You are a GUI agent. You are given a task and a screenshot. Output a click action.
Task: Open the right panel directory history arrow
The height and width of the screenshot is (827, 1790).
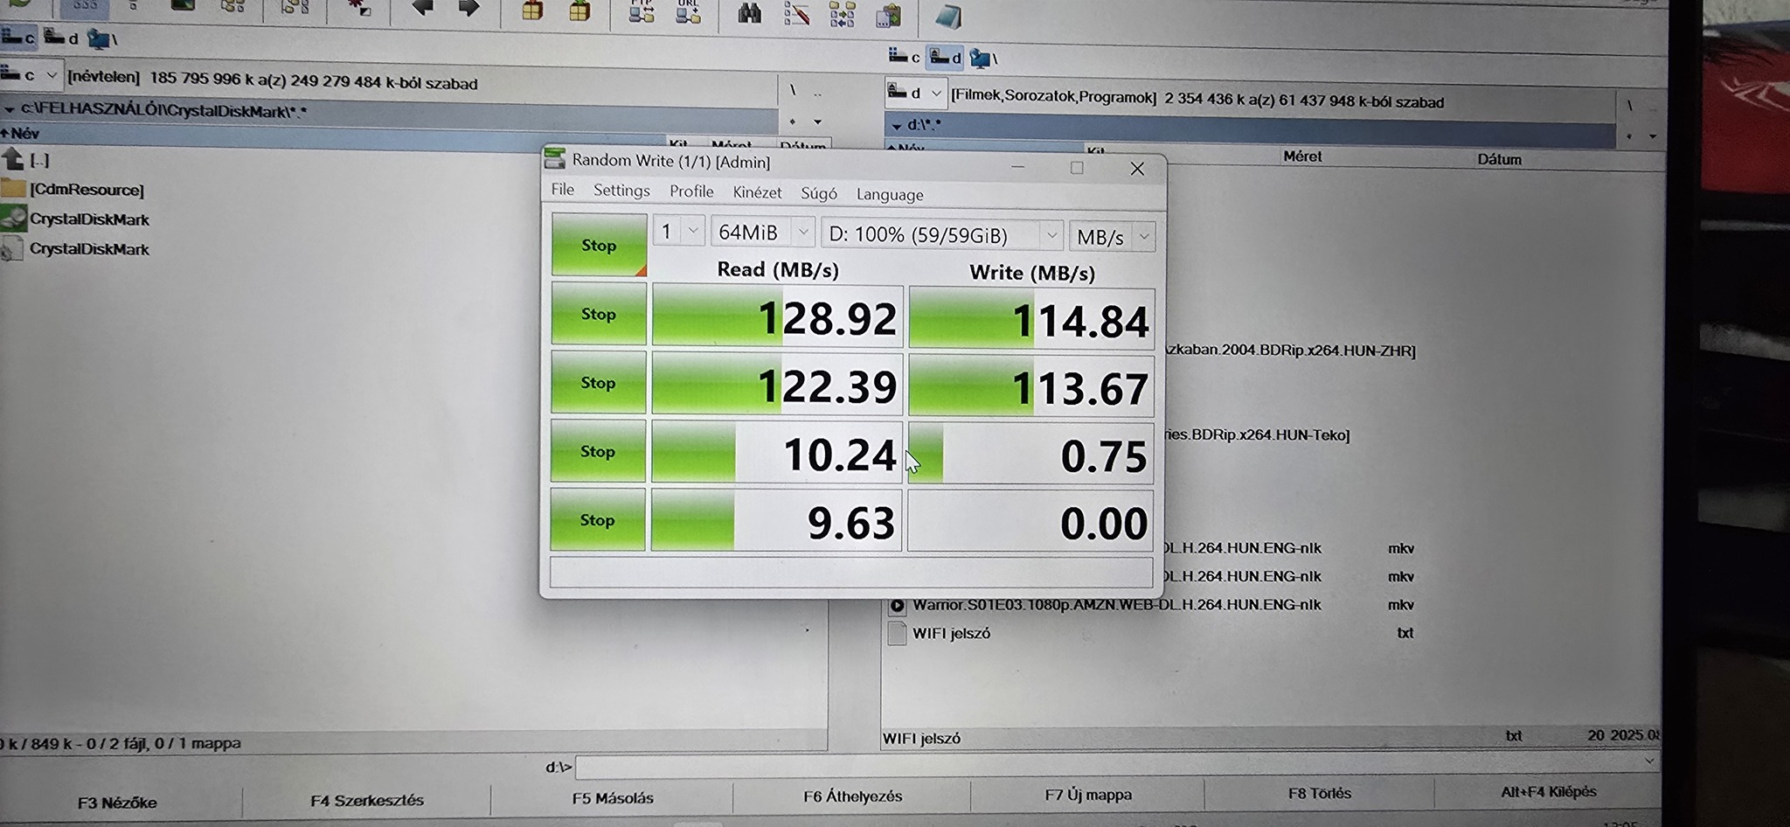click(1653, 136)
